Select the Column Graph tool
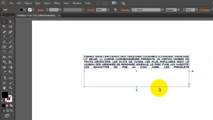Viewport: 213px width, 120px height. point(10,78)
